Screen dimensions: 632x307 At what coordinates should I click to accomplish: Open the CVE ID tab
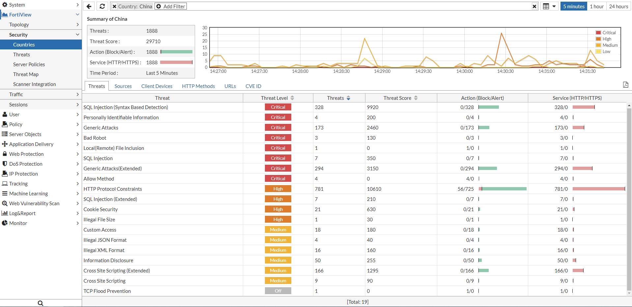[x=253, y=86]
